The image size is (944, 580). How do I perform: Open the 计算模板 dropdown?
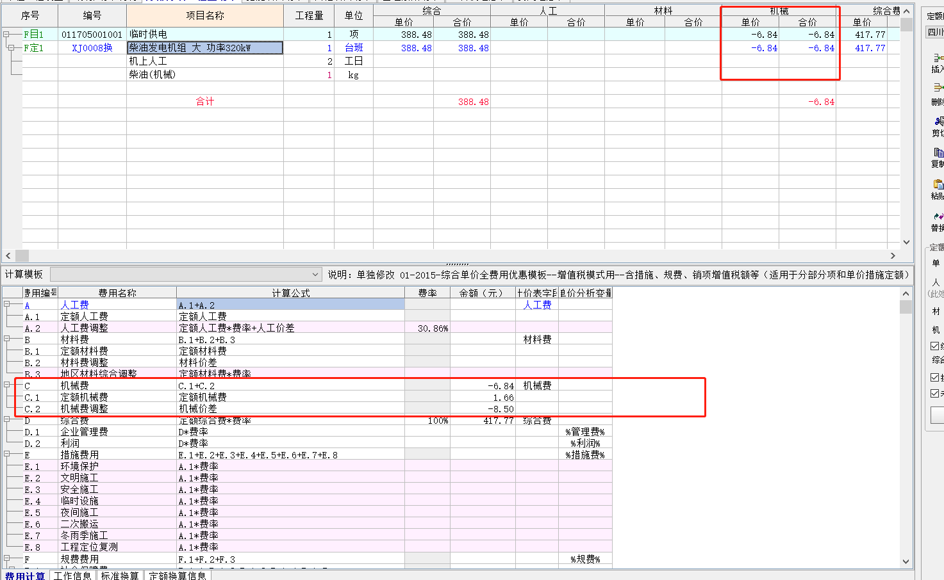[x=315, y=275]
